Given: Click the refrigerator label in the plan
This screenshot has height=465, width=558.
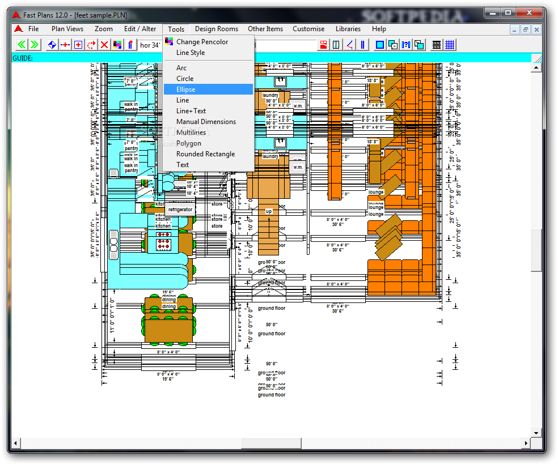Looking at the screenshot, I should point(180,210).
